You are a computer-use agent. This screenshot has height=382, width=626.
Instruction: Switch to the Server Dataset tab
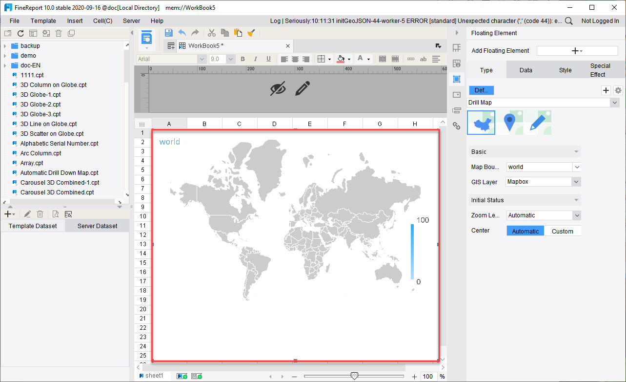97,225
